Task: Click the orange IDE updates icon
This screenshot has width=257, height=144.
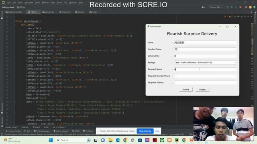Action: tap(250, 7)
